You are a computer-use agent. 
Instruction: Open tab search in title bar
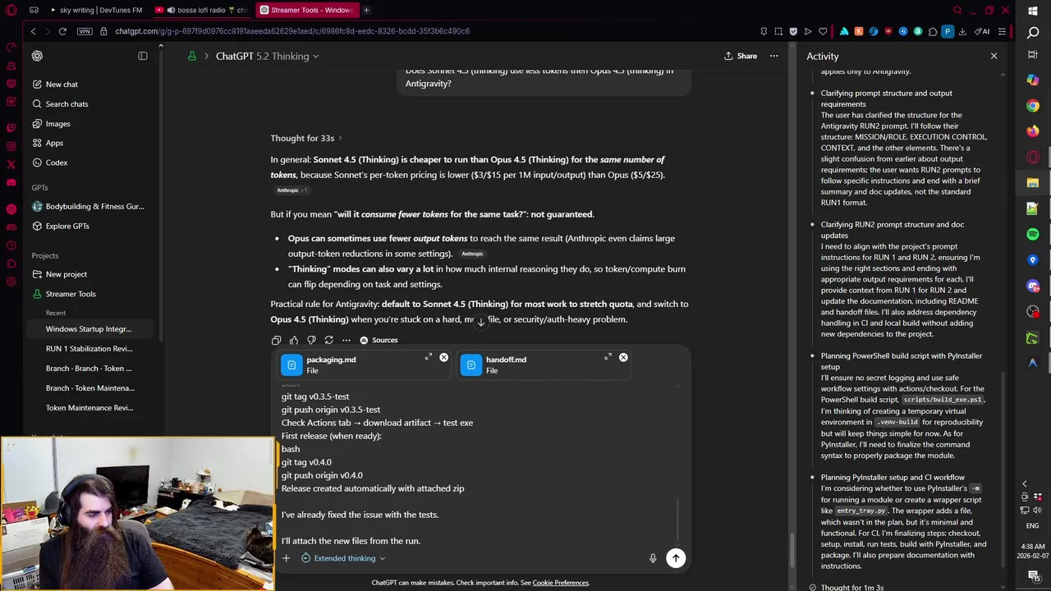[957, 10]
